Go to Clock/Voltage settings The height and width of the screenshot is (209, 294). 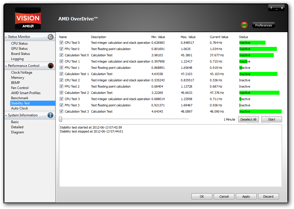click(x=22, y=73)
